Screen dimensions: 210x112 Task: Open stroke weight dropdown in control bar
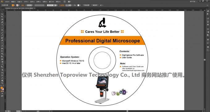pos(33,5)
